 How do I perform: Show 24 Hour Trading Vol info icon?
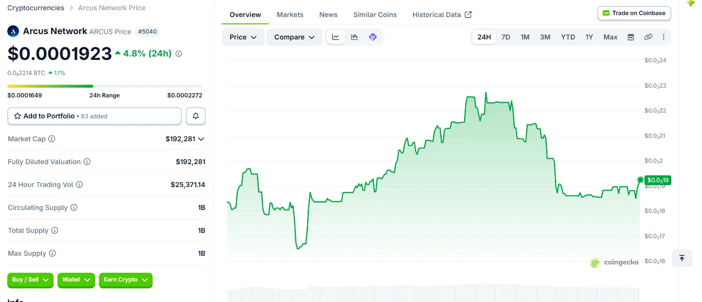[79, 185]
